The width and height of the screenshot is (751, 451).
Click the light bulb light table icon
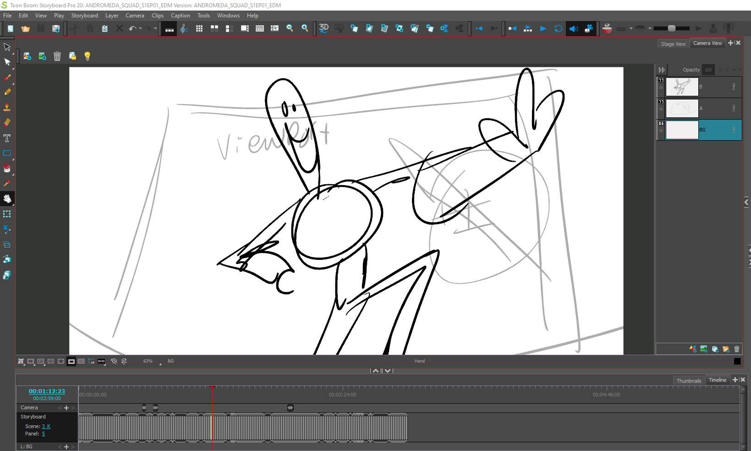pos(87,56)
